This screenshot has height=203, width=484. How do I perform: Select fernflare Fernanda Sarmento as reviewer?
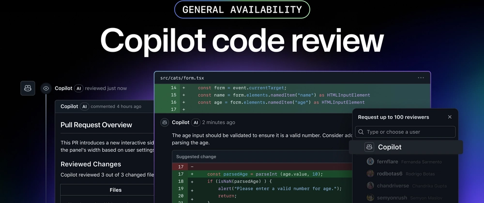(404, 162)
